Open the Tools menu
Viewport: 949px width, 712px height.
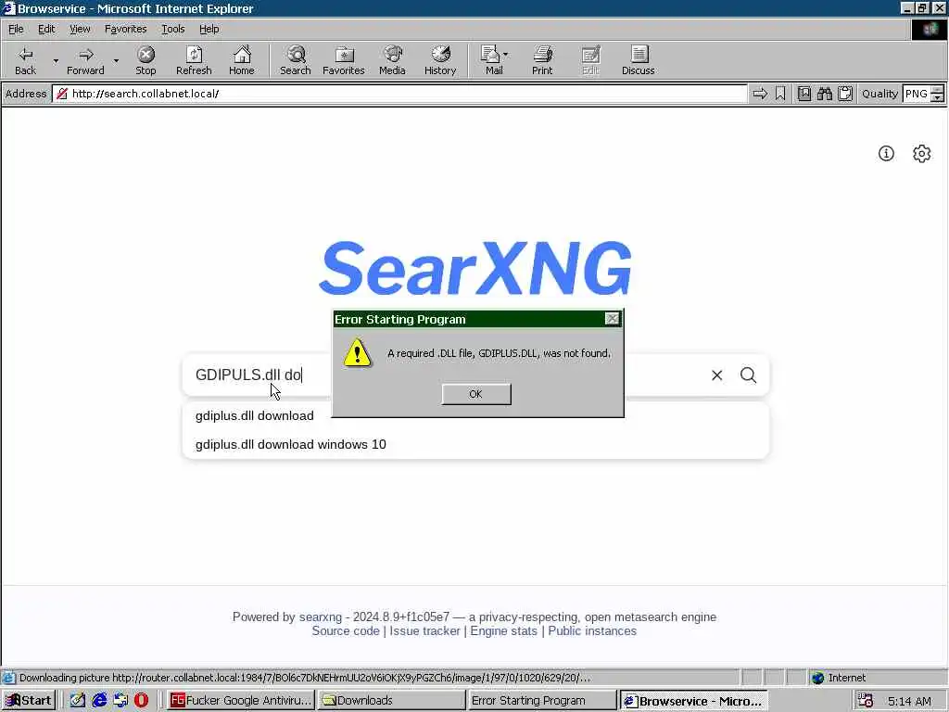click(x=173, y=29)
